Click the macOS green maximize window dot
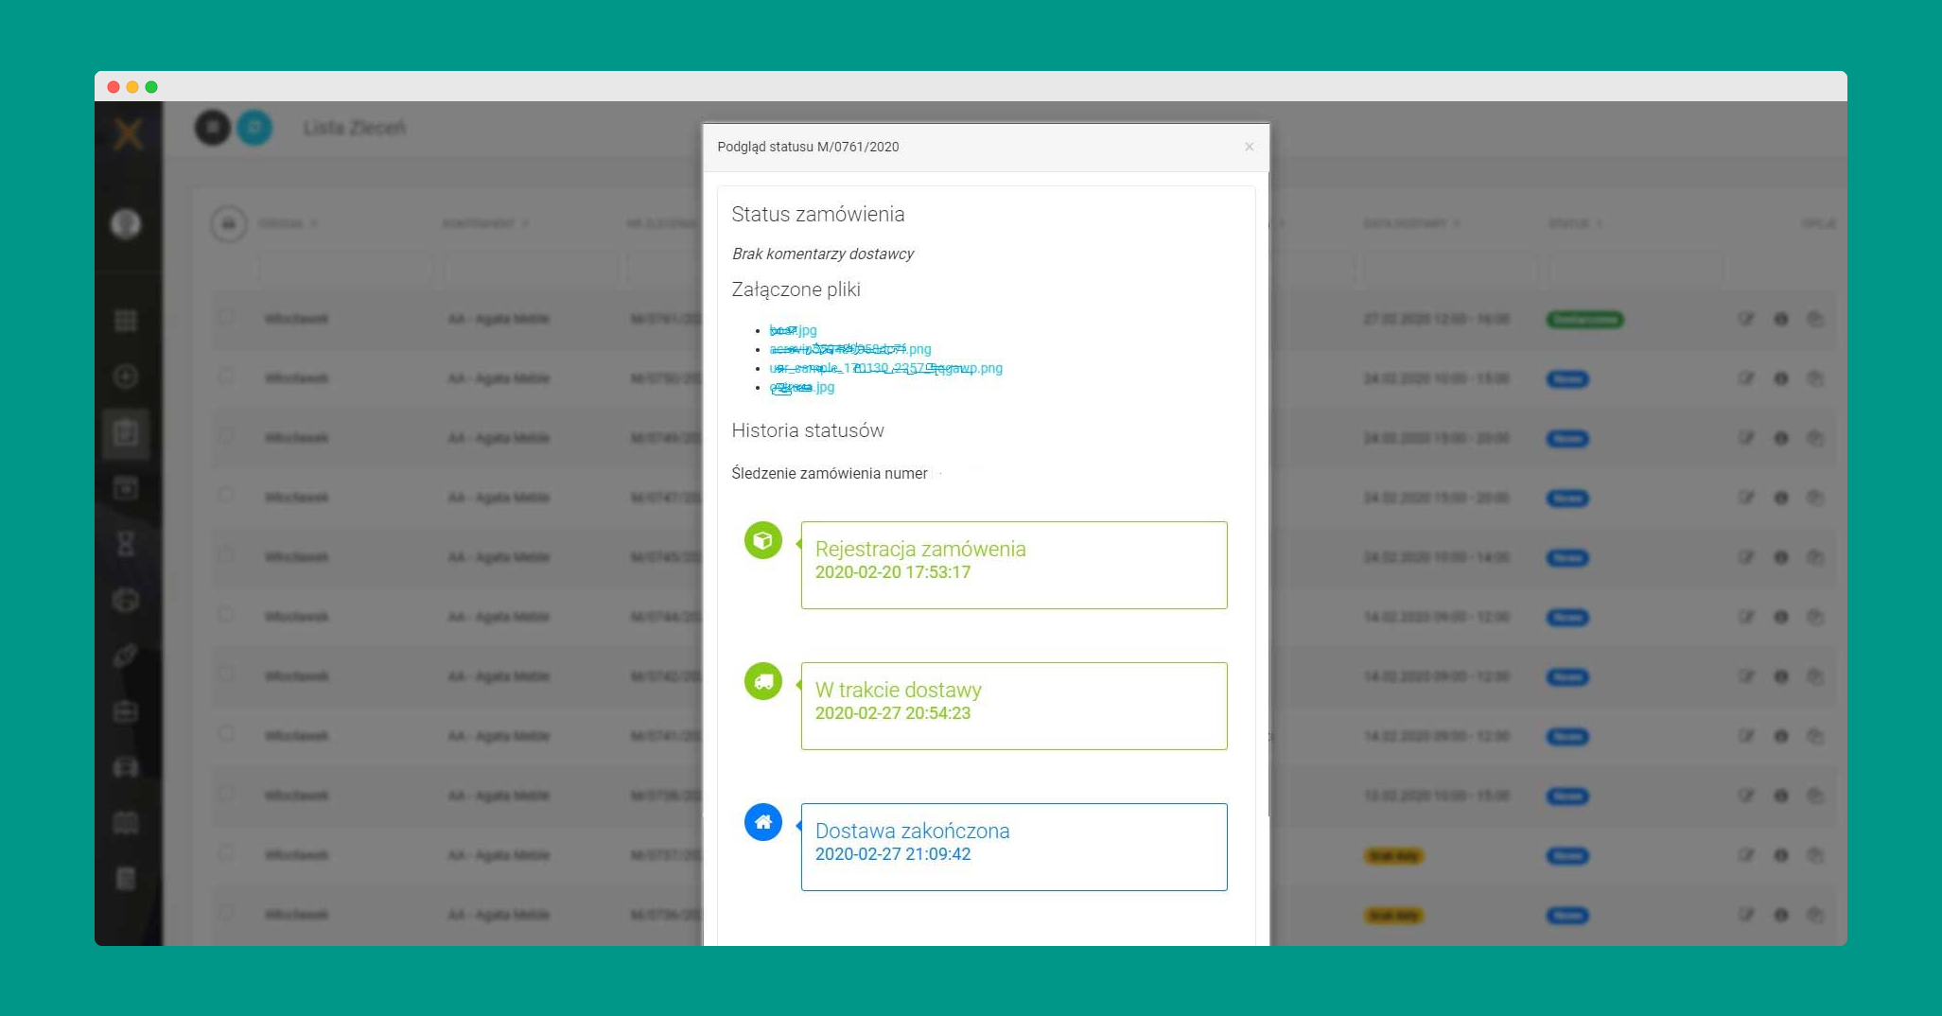Screen dimensions: 1942x1016 point(151,87)
